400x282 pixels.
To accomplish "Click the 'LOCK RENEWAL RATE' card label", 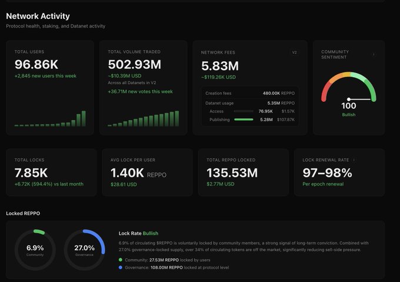I will (326, 160).
